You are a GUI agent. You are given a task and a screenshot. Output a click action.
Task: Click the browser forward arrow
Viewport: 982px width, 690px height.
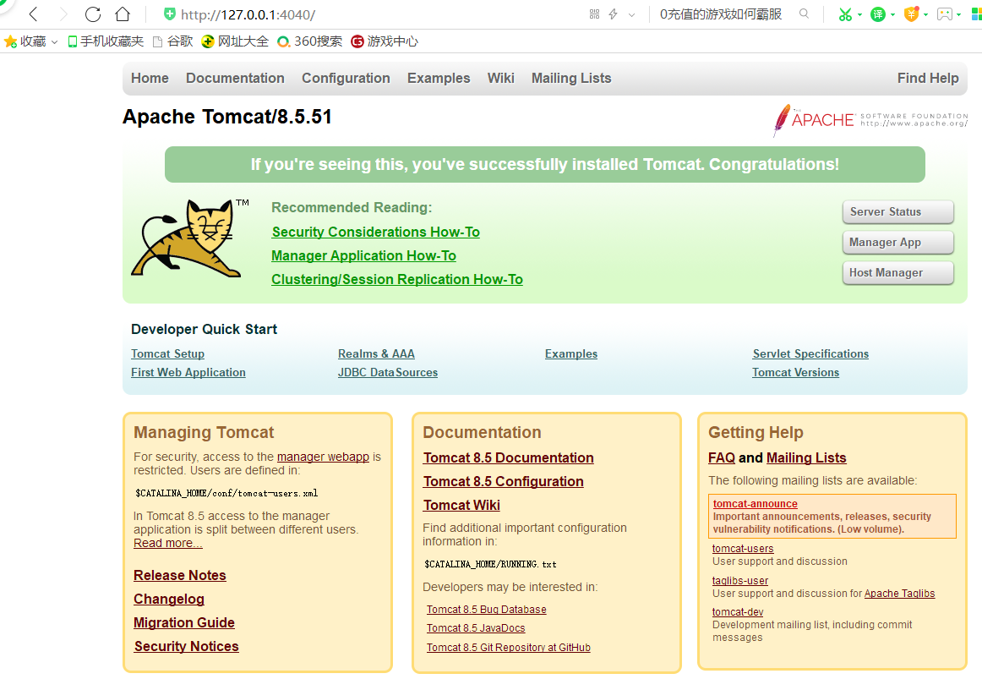[63, 14]
